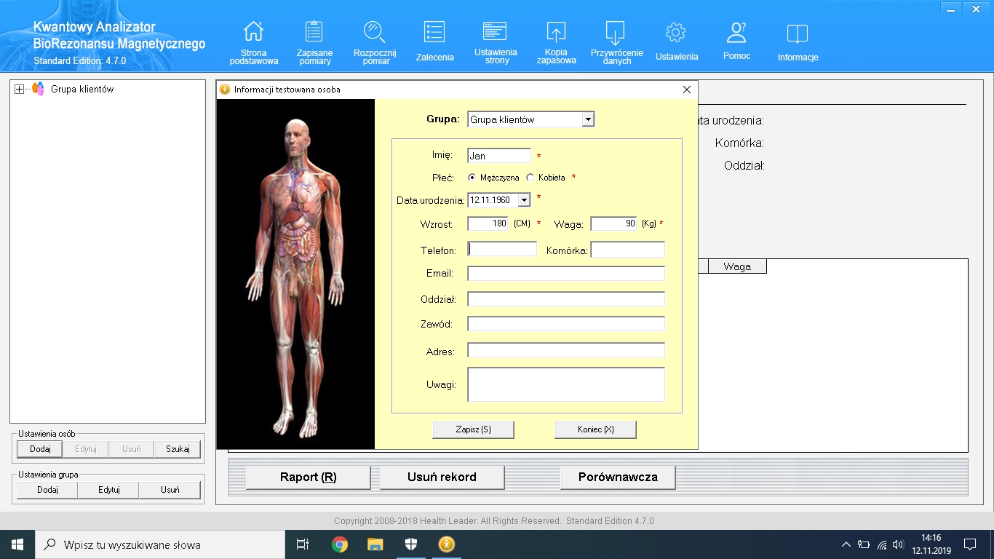Expand Grupa klientów tree node

click(20, 90)
